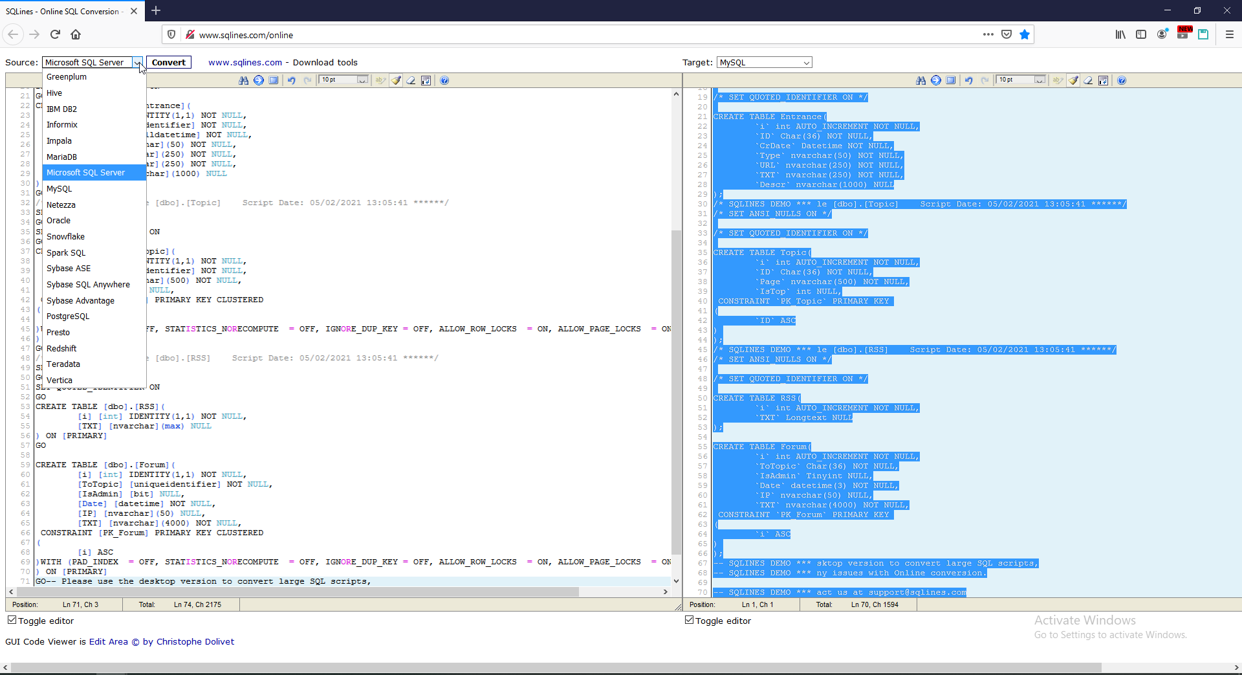
Task: Open help in source editor toolbar
Action: click(x=444, y=80)
